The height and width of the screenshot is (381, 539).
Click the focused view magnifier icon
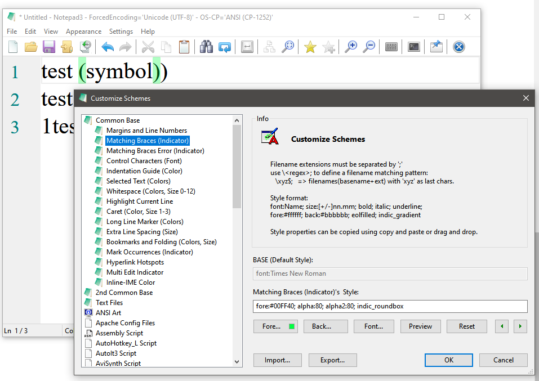point(287,47)
